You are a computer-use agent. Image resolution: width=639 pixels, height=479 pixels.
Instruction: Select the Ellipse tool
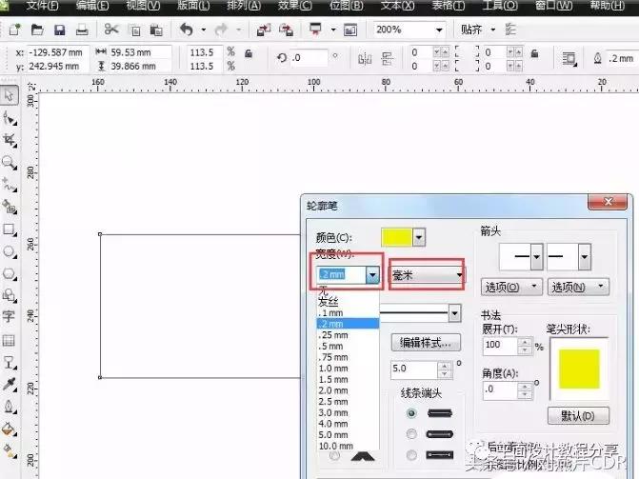tap(10, 251)
